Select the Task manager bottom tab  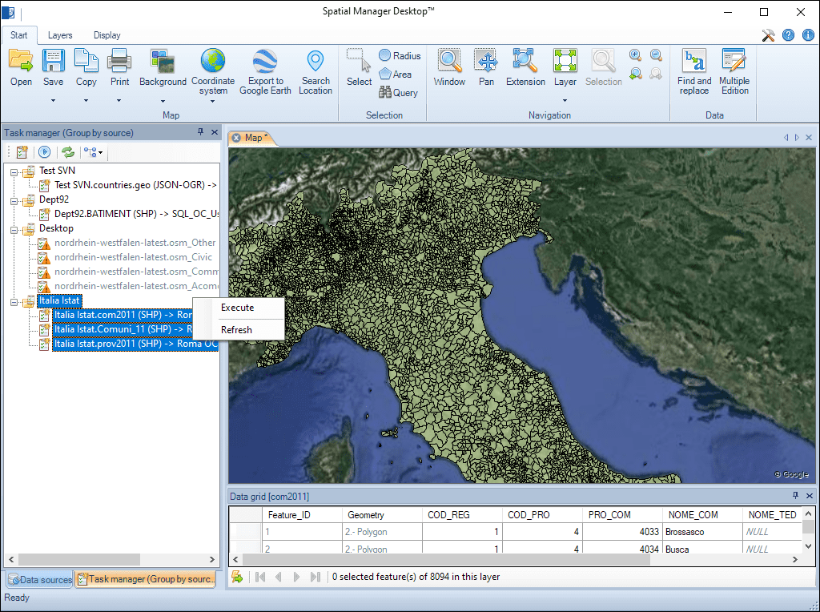(146, 580)
